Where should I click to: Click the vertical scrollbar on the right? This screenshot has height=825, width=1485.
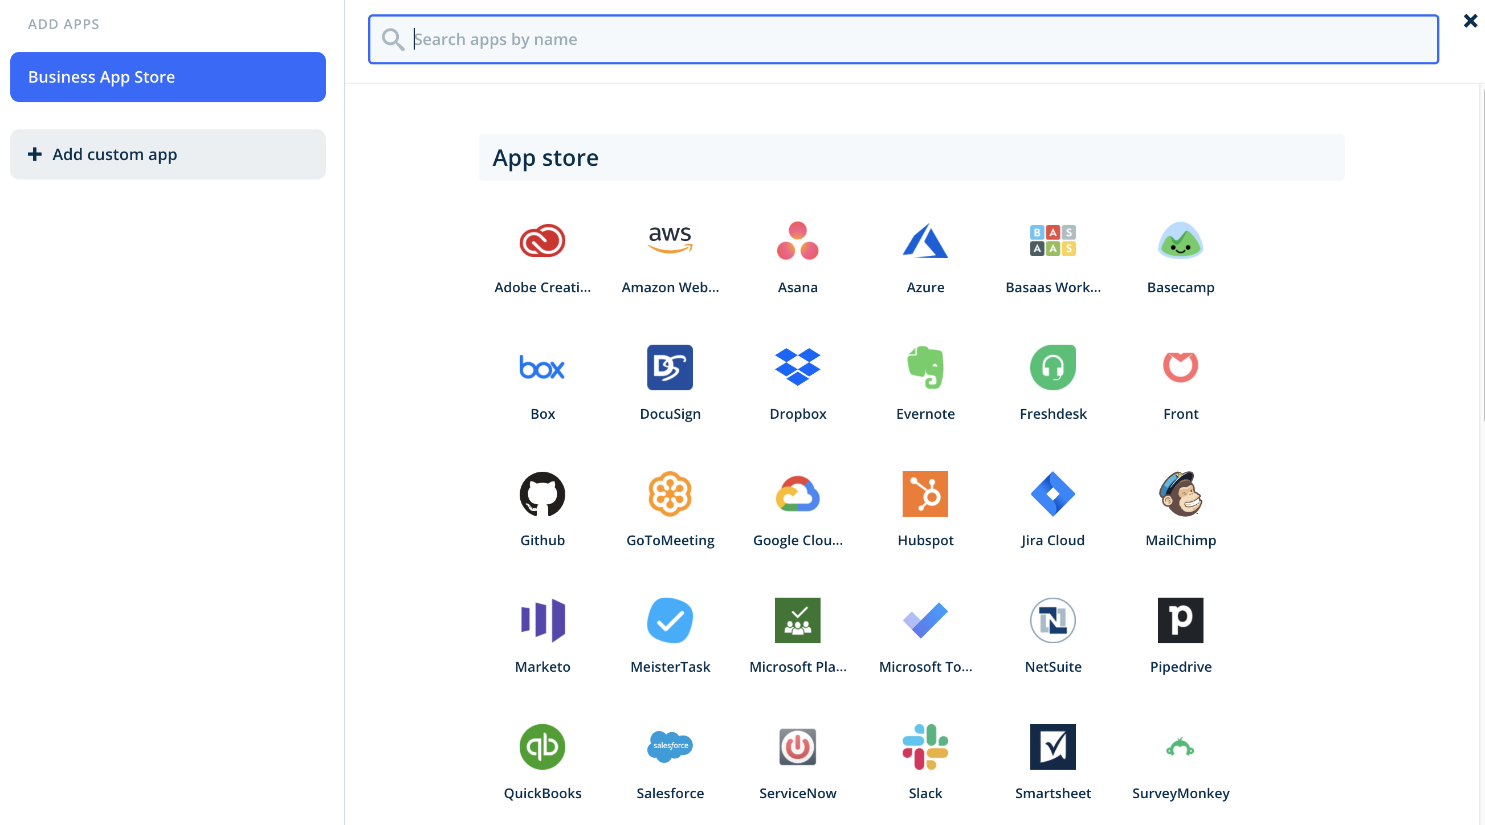coord(1482,254)
